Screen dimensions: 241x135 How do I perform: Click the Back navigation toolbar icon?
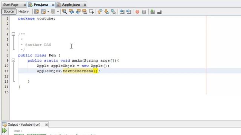point(44,12)
